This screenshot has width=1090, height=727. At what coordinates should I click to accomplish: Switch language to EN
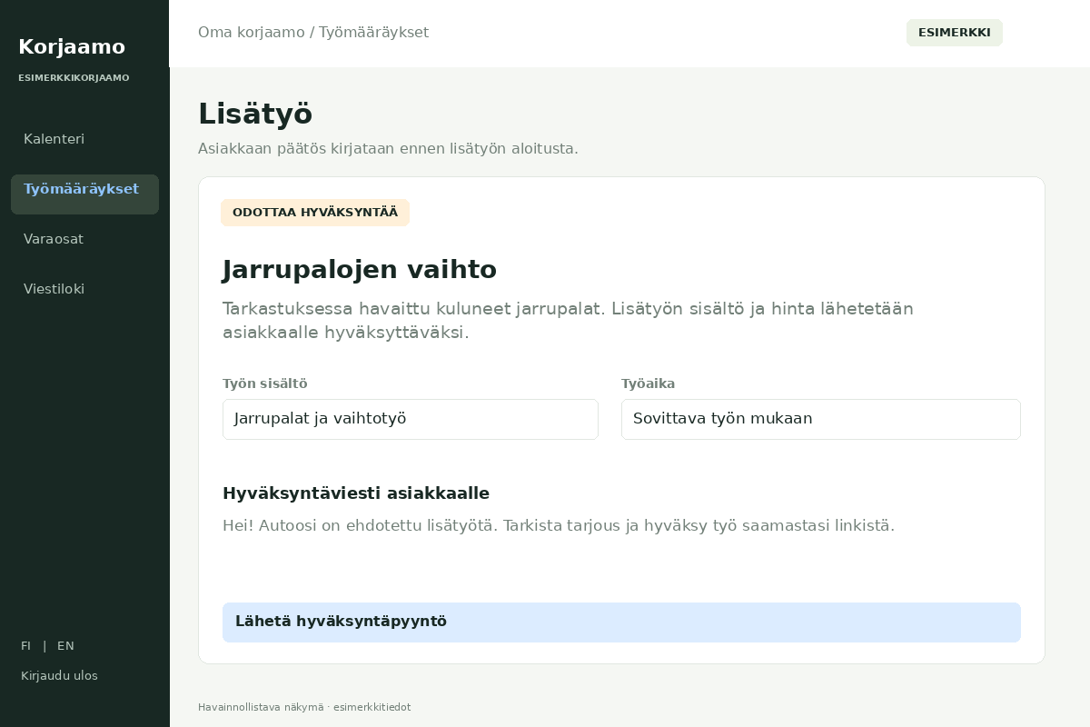[x=65, y=646]
